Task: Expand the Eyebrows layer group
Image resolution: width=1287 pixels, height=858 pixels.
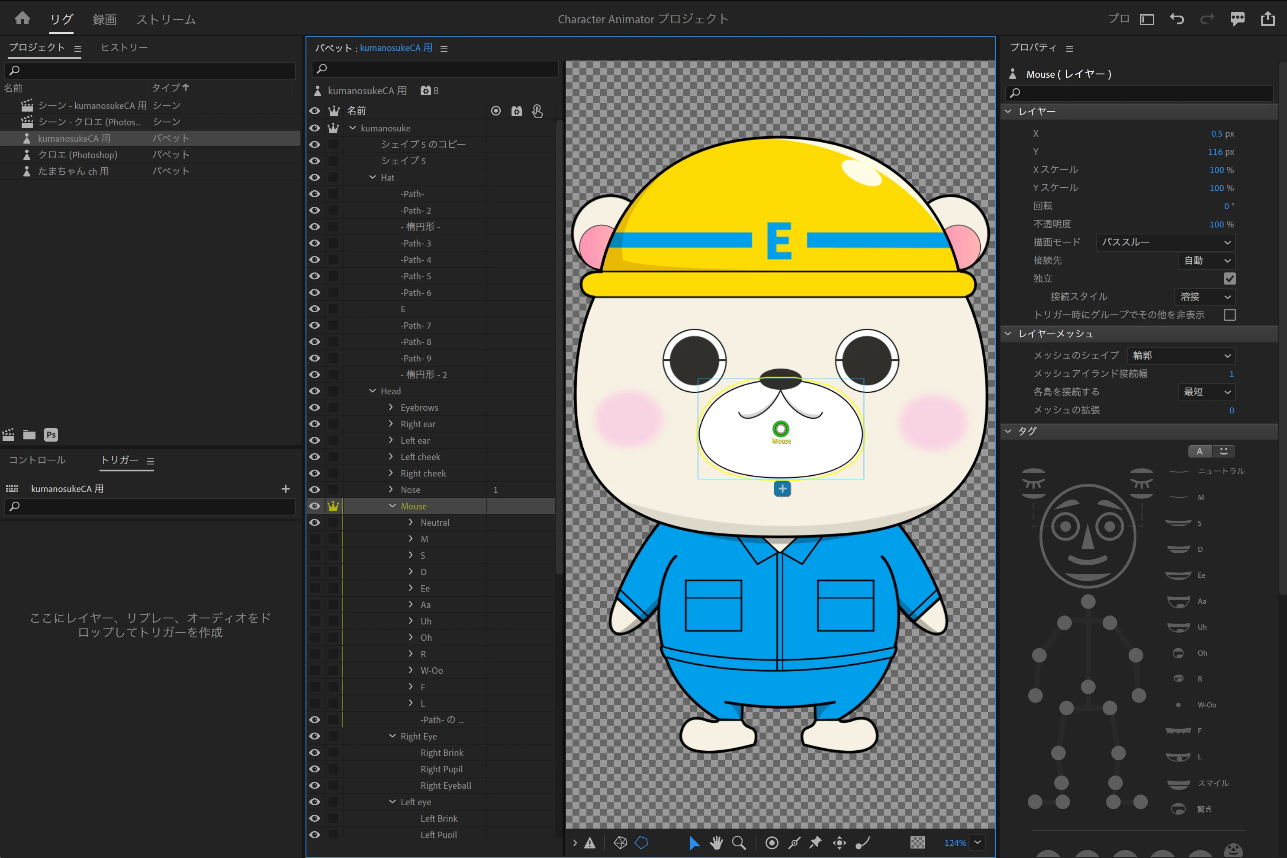Action: pos(391,407)
